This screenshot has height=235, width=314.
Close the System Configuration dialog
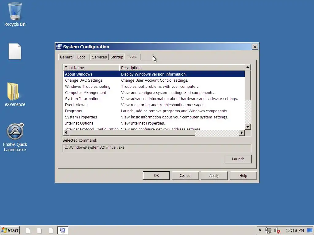tap(255, 47)
